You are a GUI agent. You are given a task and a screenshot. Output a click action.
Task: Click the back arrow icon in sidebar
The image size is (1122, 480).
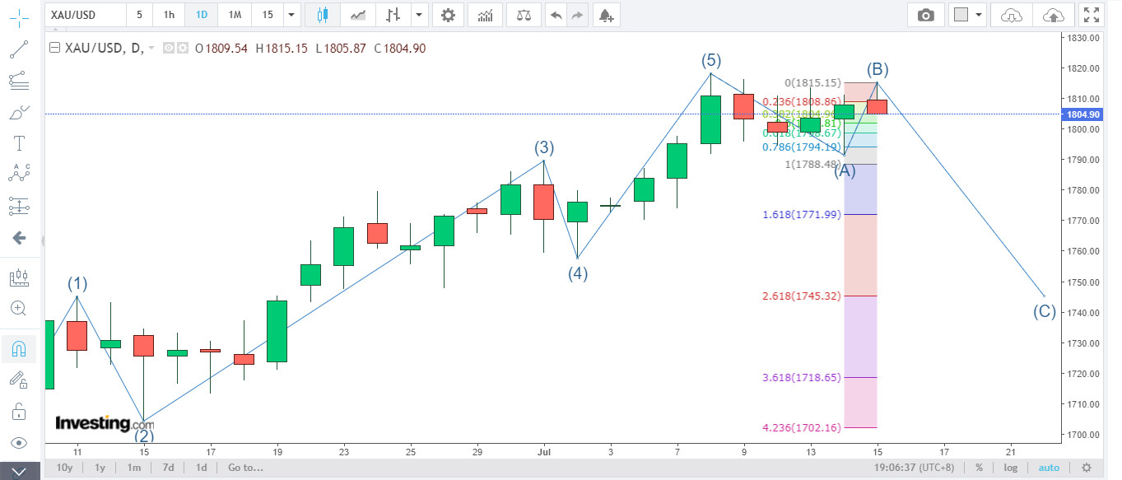pos(19,238)
